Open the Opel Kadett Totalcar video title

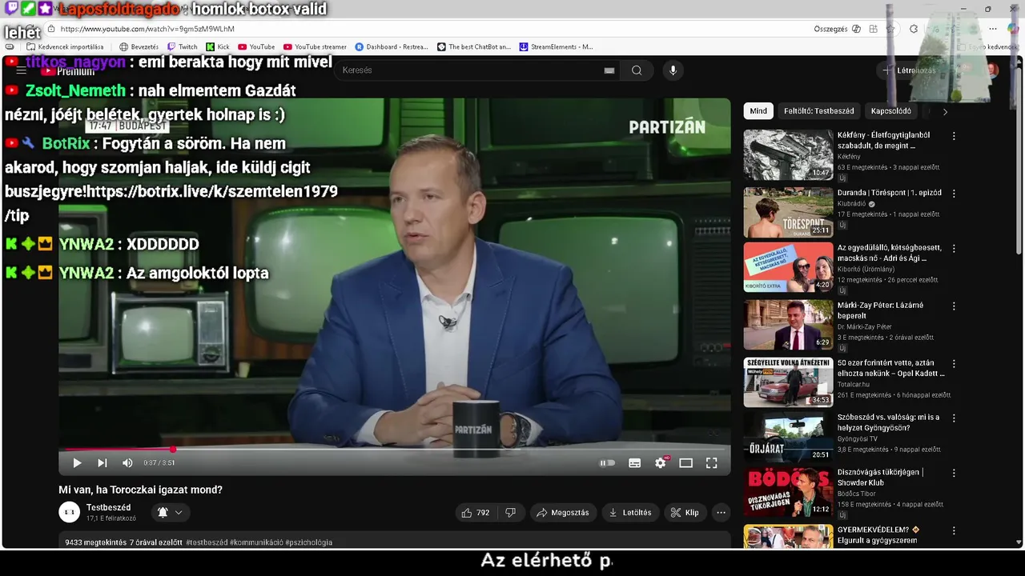tap(890, 368)
